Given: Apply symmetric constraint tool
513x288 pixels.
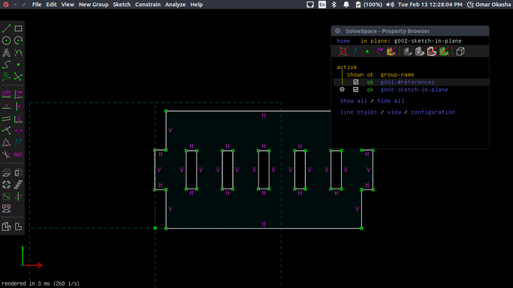Looking at the screenshot, I should 18,130.
